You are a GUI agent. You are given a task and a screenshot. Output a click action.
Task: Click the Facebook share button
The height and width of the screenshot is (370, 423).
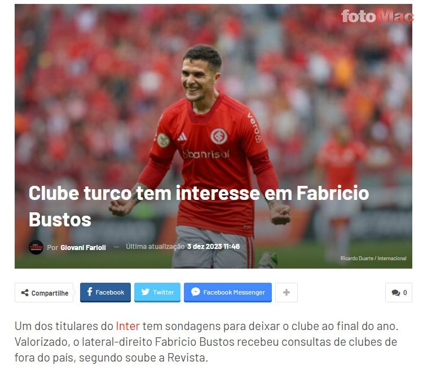click(x=105, y=292)
